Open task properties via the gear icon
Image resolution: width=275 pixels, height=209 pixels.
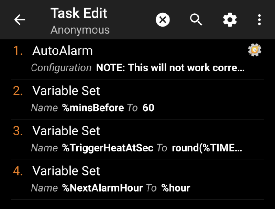[229, 20]
